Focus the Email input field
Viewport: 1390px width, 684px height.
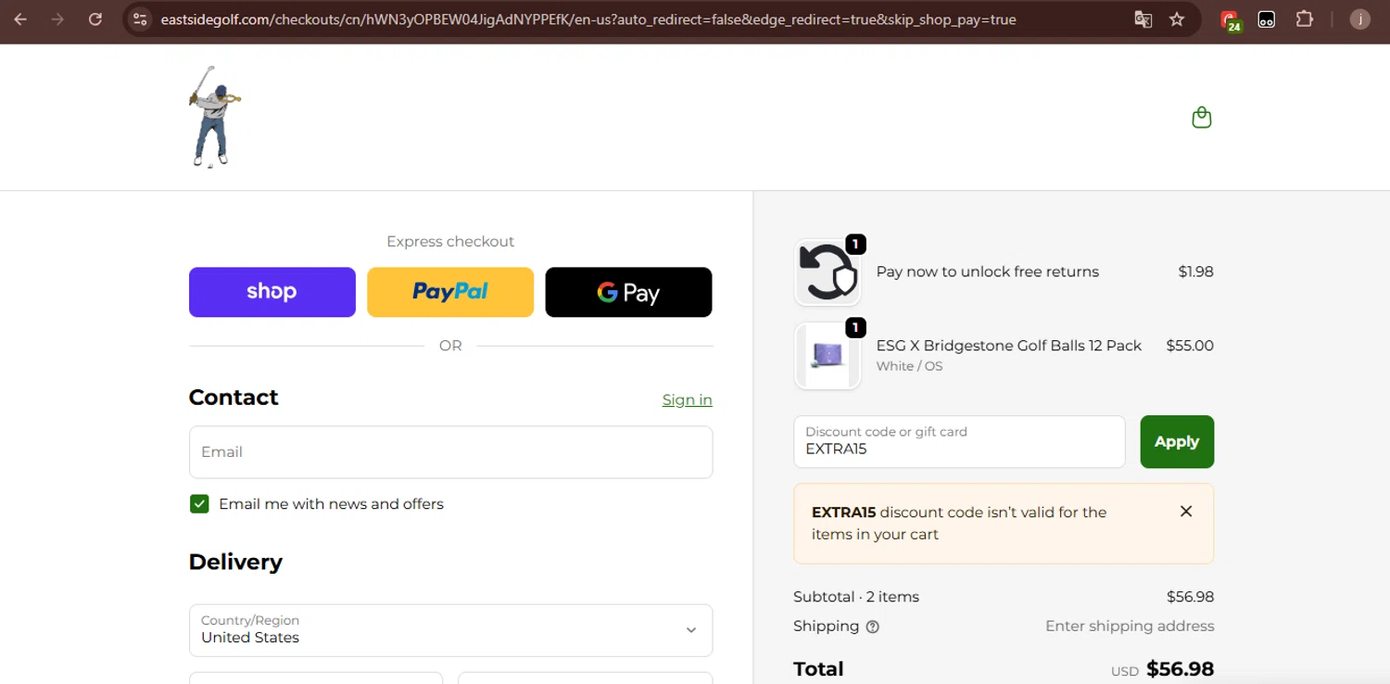[x=450, y=452]
